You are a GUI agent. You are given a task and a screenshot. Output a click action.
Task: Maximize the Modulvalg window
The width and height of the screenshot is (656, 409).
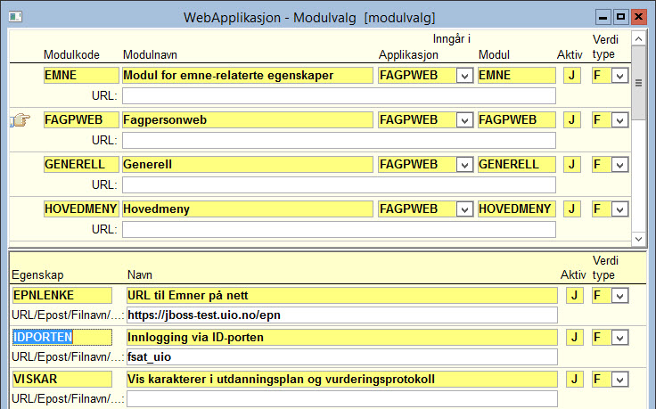click(621, 17)
